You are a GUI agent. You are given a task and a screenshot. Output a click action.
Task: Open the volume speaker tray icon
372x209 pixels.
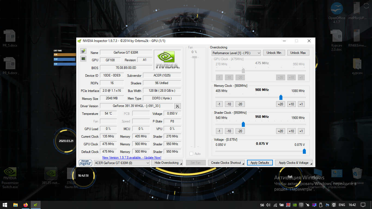268,205
